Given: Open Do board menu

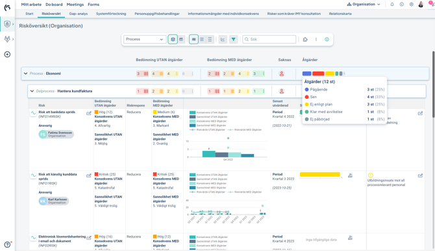Looking at the screenshot, I should click(54, 5).
